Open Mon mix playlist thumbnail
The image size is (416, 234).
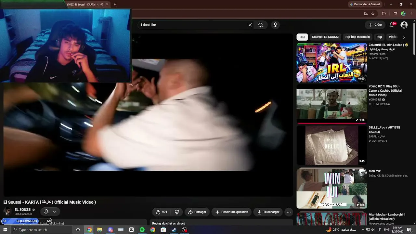click(x=331, y=188)
